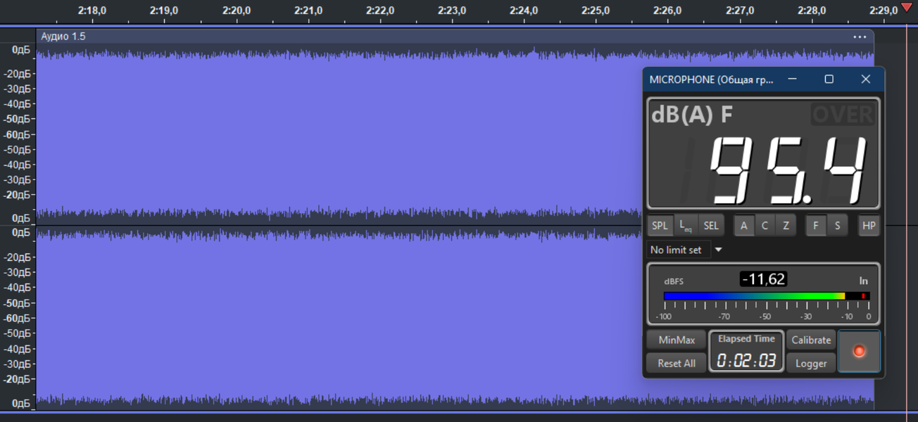Viewport: 918px width, 422px height.
Task: Open the Logger
Action: pyautogui.click(x=811, y=363)
